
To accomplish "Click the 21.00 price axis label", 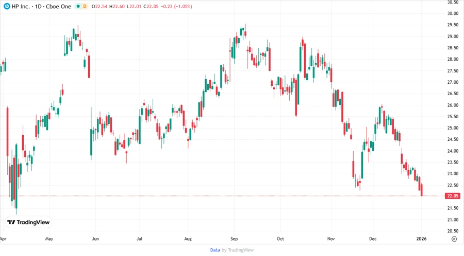I will tap(453, 220).
